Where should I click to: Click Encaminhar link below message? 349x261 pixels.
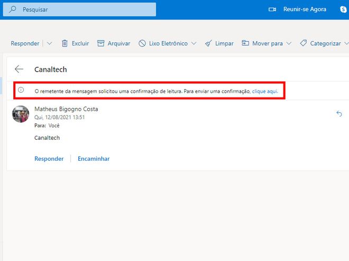click(x=94, y=159)
